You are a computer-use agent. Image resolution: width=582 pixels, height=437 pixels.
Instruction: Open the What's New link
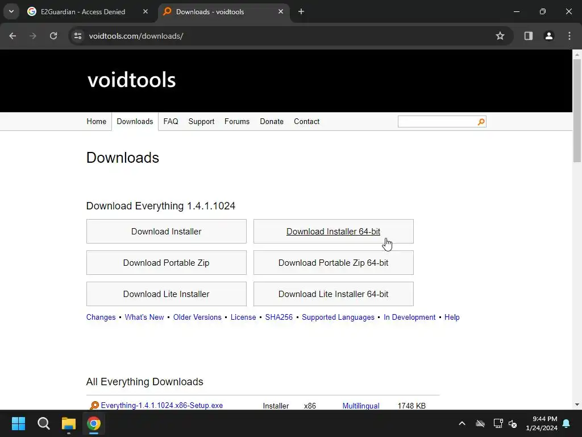(144, 318)
